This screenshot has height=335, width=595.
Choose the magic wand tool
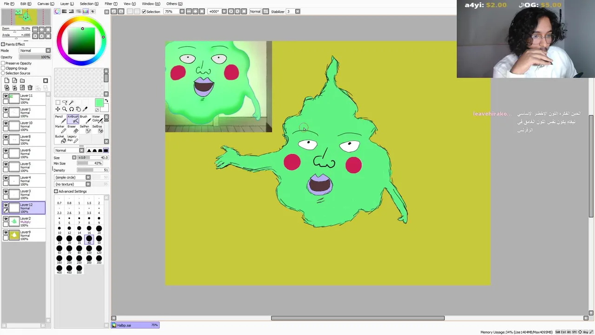click(72, 102)
